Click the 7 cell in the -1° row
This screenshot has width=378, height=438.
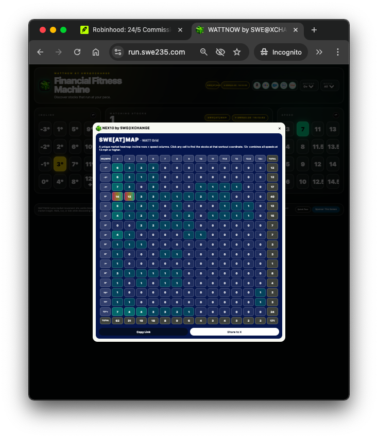[x=117, y=187]
